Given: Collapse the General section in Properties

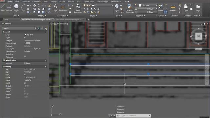Looking at the screenshot, I should (46, 32).
